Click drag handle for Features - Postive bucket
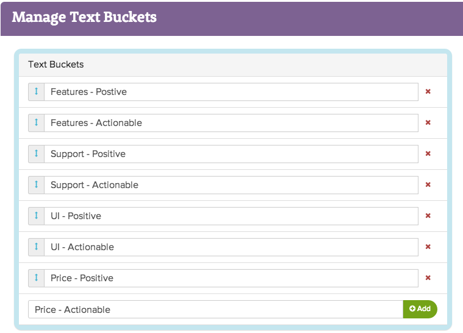Image resolution: width=463 pixels, height=333 pixels. (x=36, y=92)
